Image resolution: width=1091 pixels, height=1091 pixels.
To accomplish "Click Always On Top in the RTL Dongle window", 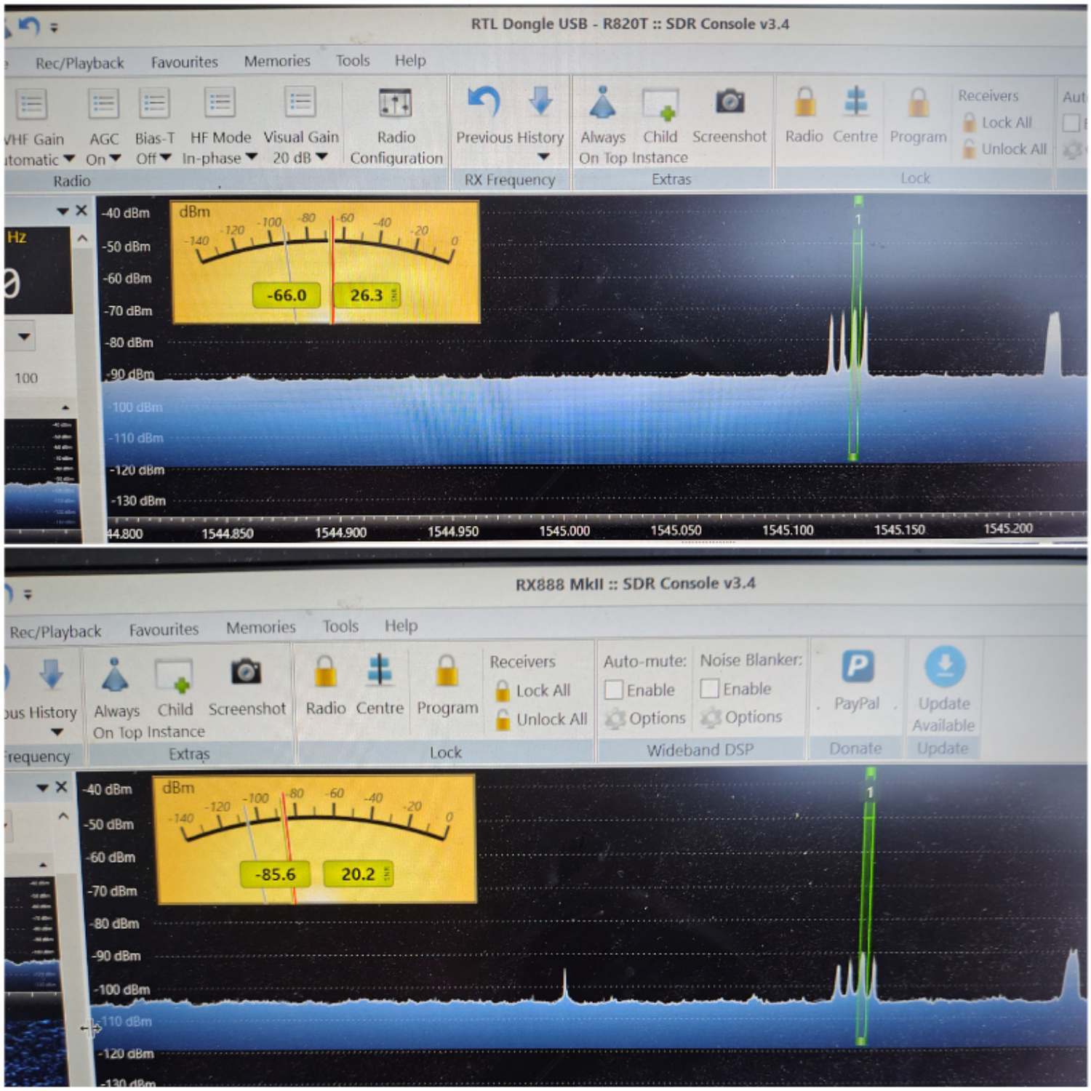I will click(x=603, y=124).
